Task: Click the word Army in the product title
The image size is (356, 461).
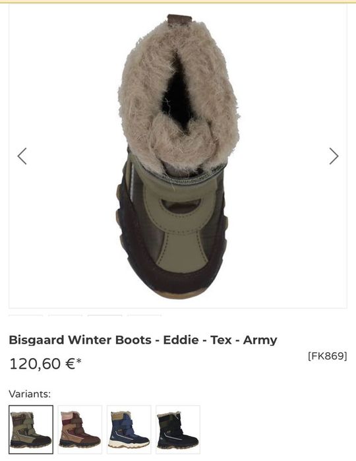Action: coord(260,340)
